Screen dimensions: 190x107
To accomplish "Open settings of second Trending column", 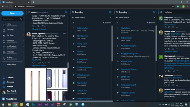I will pos(154,12).
